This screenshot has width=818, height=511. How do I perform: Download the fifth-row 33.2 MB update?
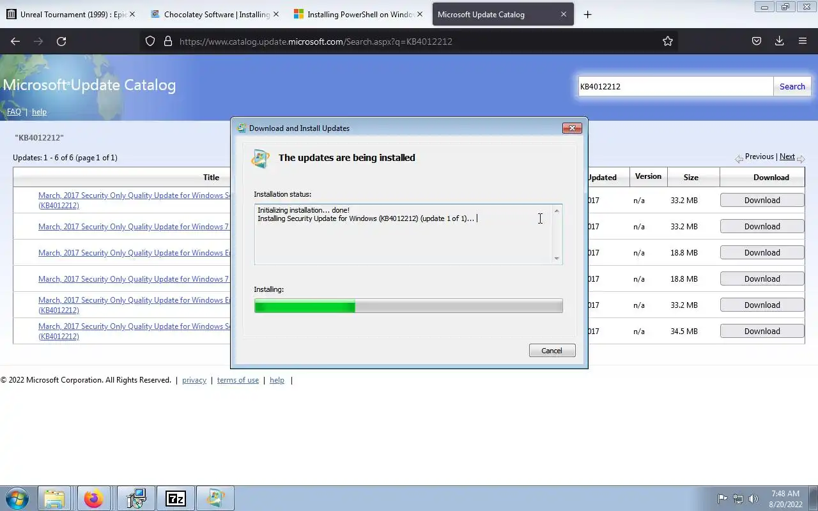[x=762, y=305]
